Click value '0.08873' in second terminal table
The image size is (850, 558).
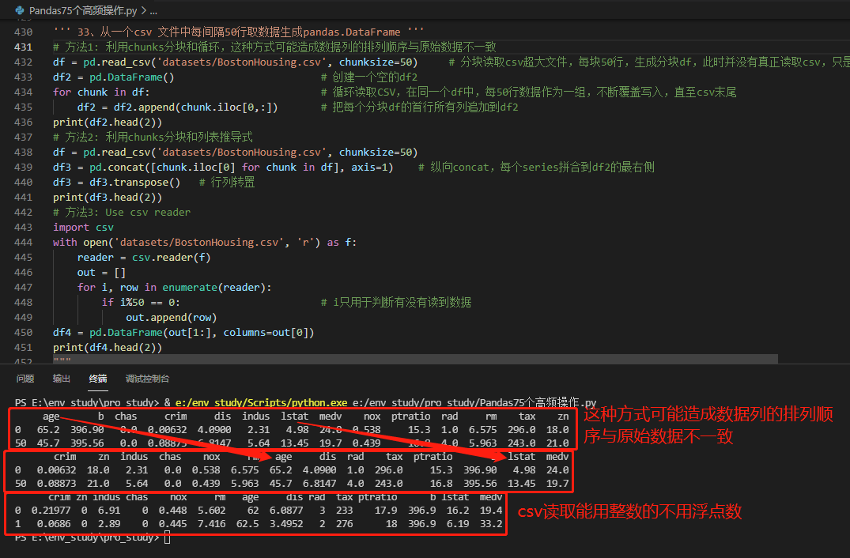(56, 483)
